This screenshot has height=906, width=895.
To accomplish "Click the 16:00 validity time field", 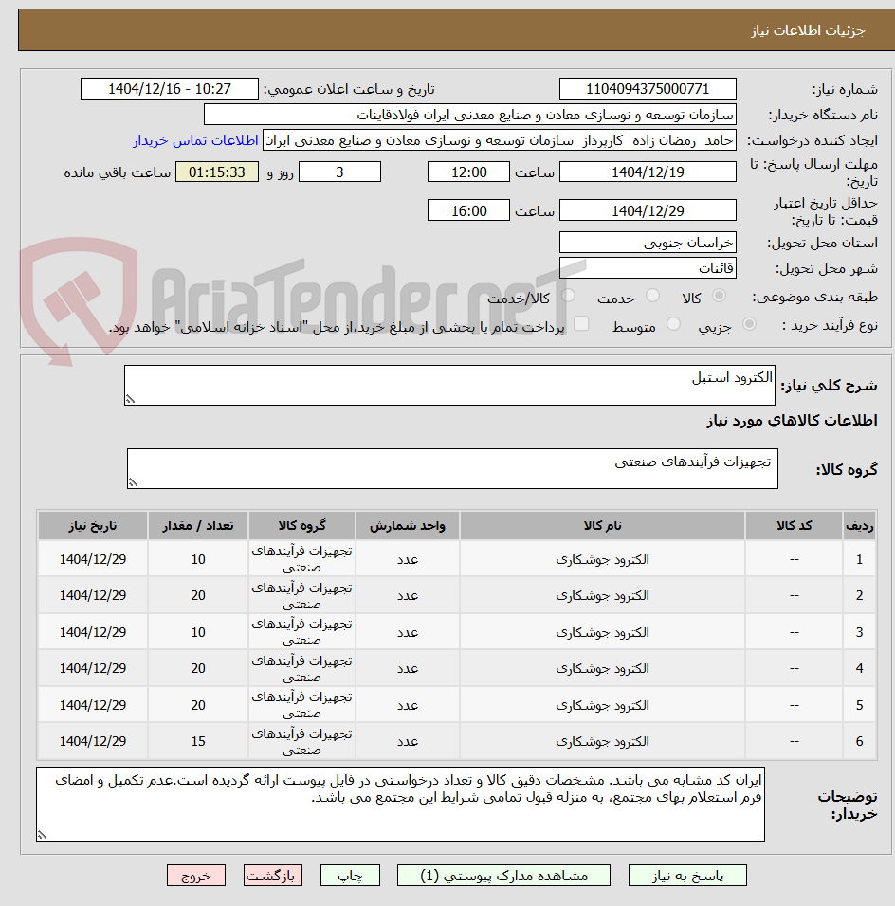I will pyautogui.click(x=468, y=211).
